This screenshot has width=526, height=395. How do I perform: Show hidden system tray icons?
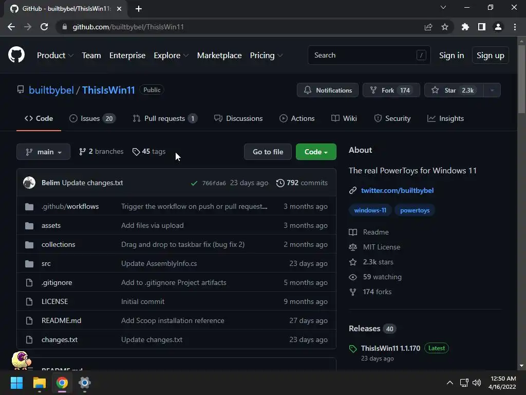(x=450, y=383)
